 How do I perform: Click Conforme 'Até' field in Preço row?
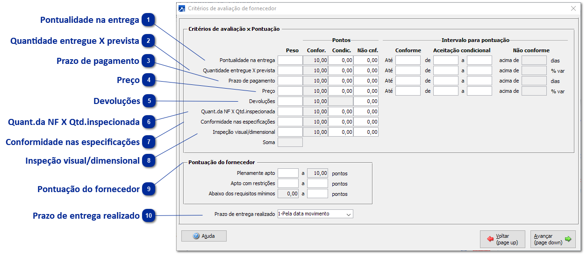click(x=408, y=91)
